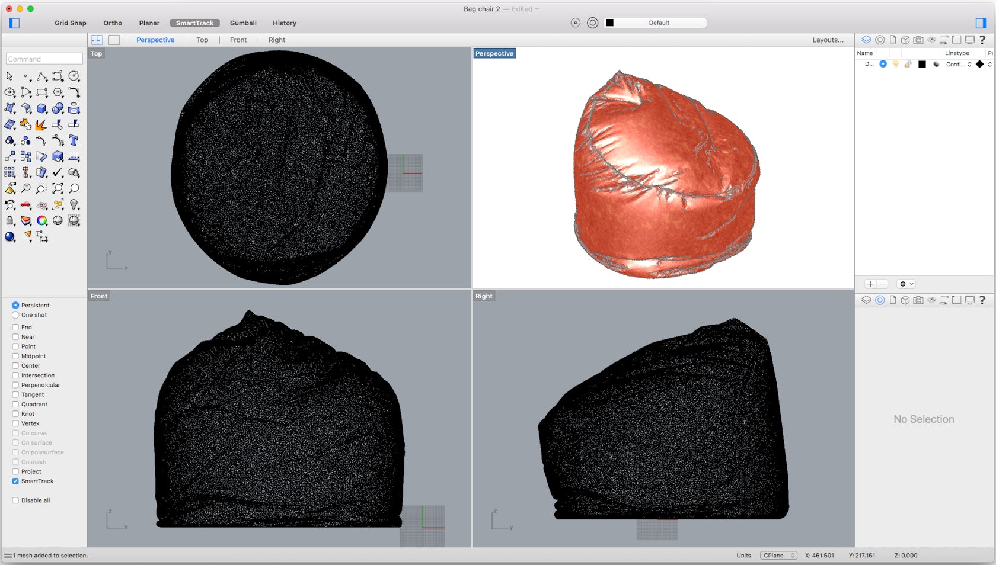Click the red car icon
The image size is (996, 565).
click(25, 205)
